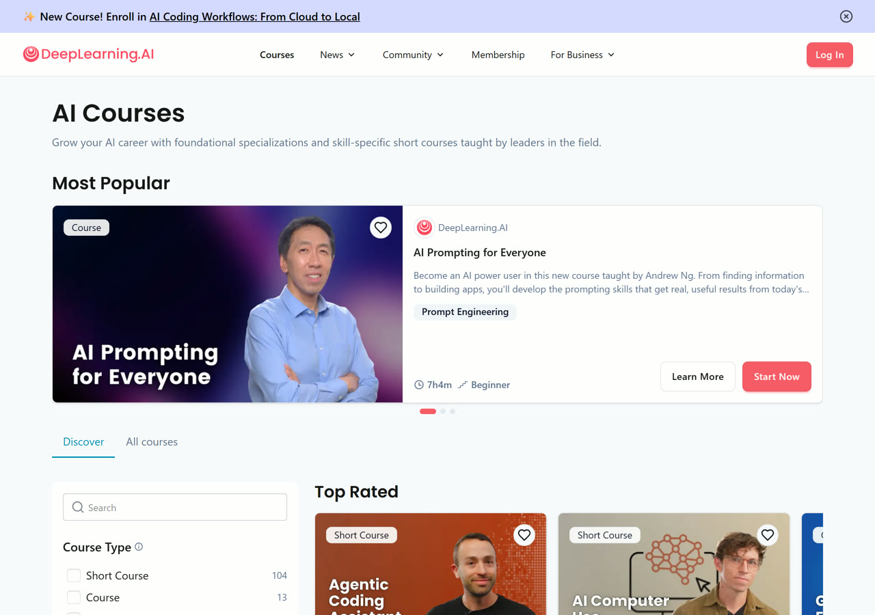Open the Agentic Coding Assistant course thumbnail

431,564
